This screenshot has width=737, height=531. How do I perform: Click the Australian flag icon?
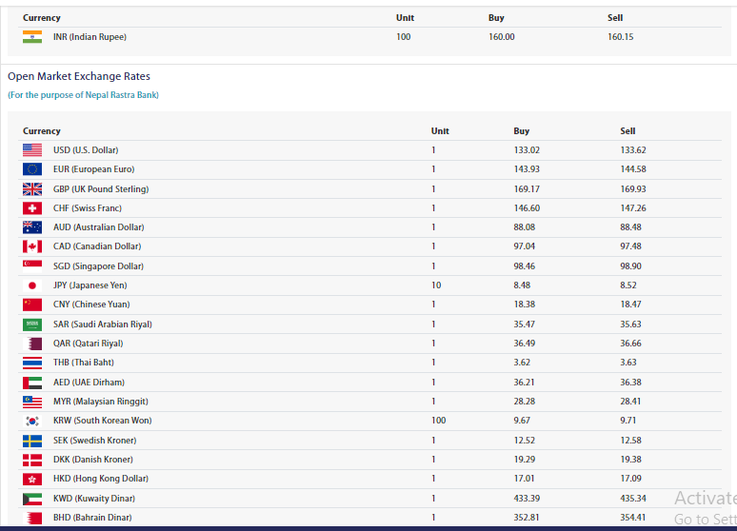(x=32, y=227)
